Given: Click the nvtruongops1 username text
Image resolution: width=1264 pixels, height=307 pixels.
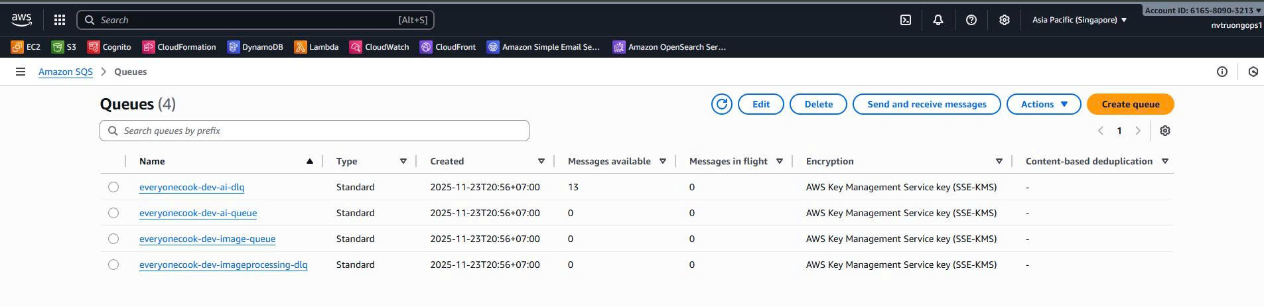Looking at the screenshot, I should click(x=1236, y=25).
